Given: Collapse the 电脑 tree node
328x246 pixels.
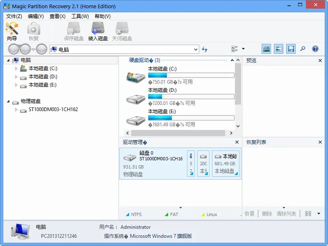Looking at the screenshot, I should click(8, 60).
